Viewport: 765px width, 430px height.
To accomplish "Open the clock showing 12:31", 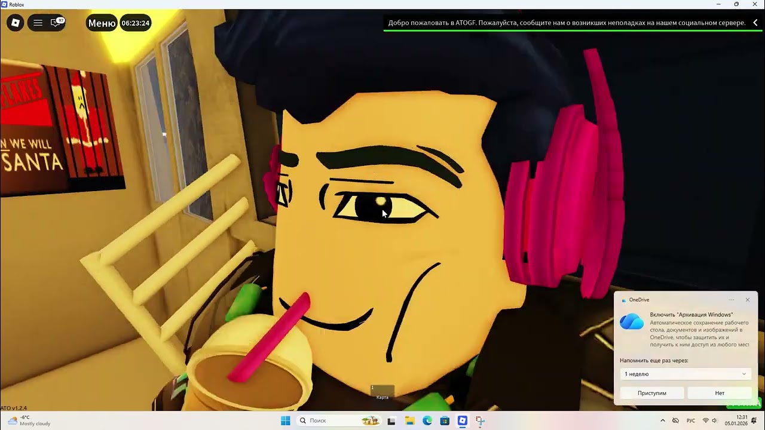I will [736, 420].
